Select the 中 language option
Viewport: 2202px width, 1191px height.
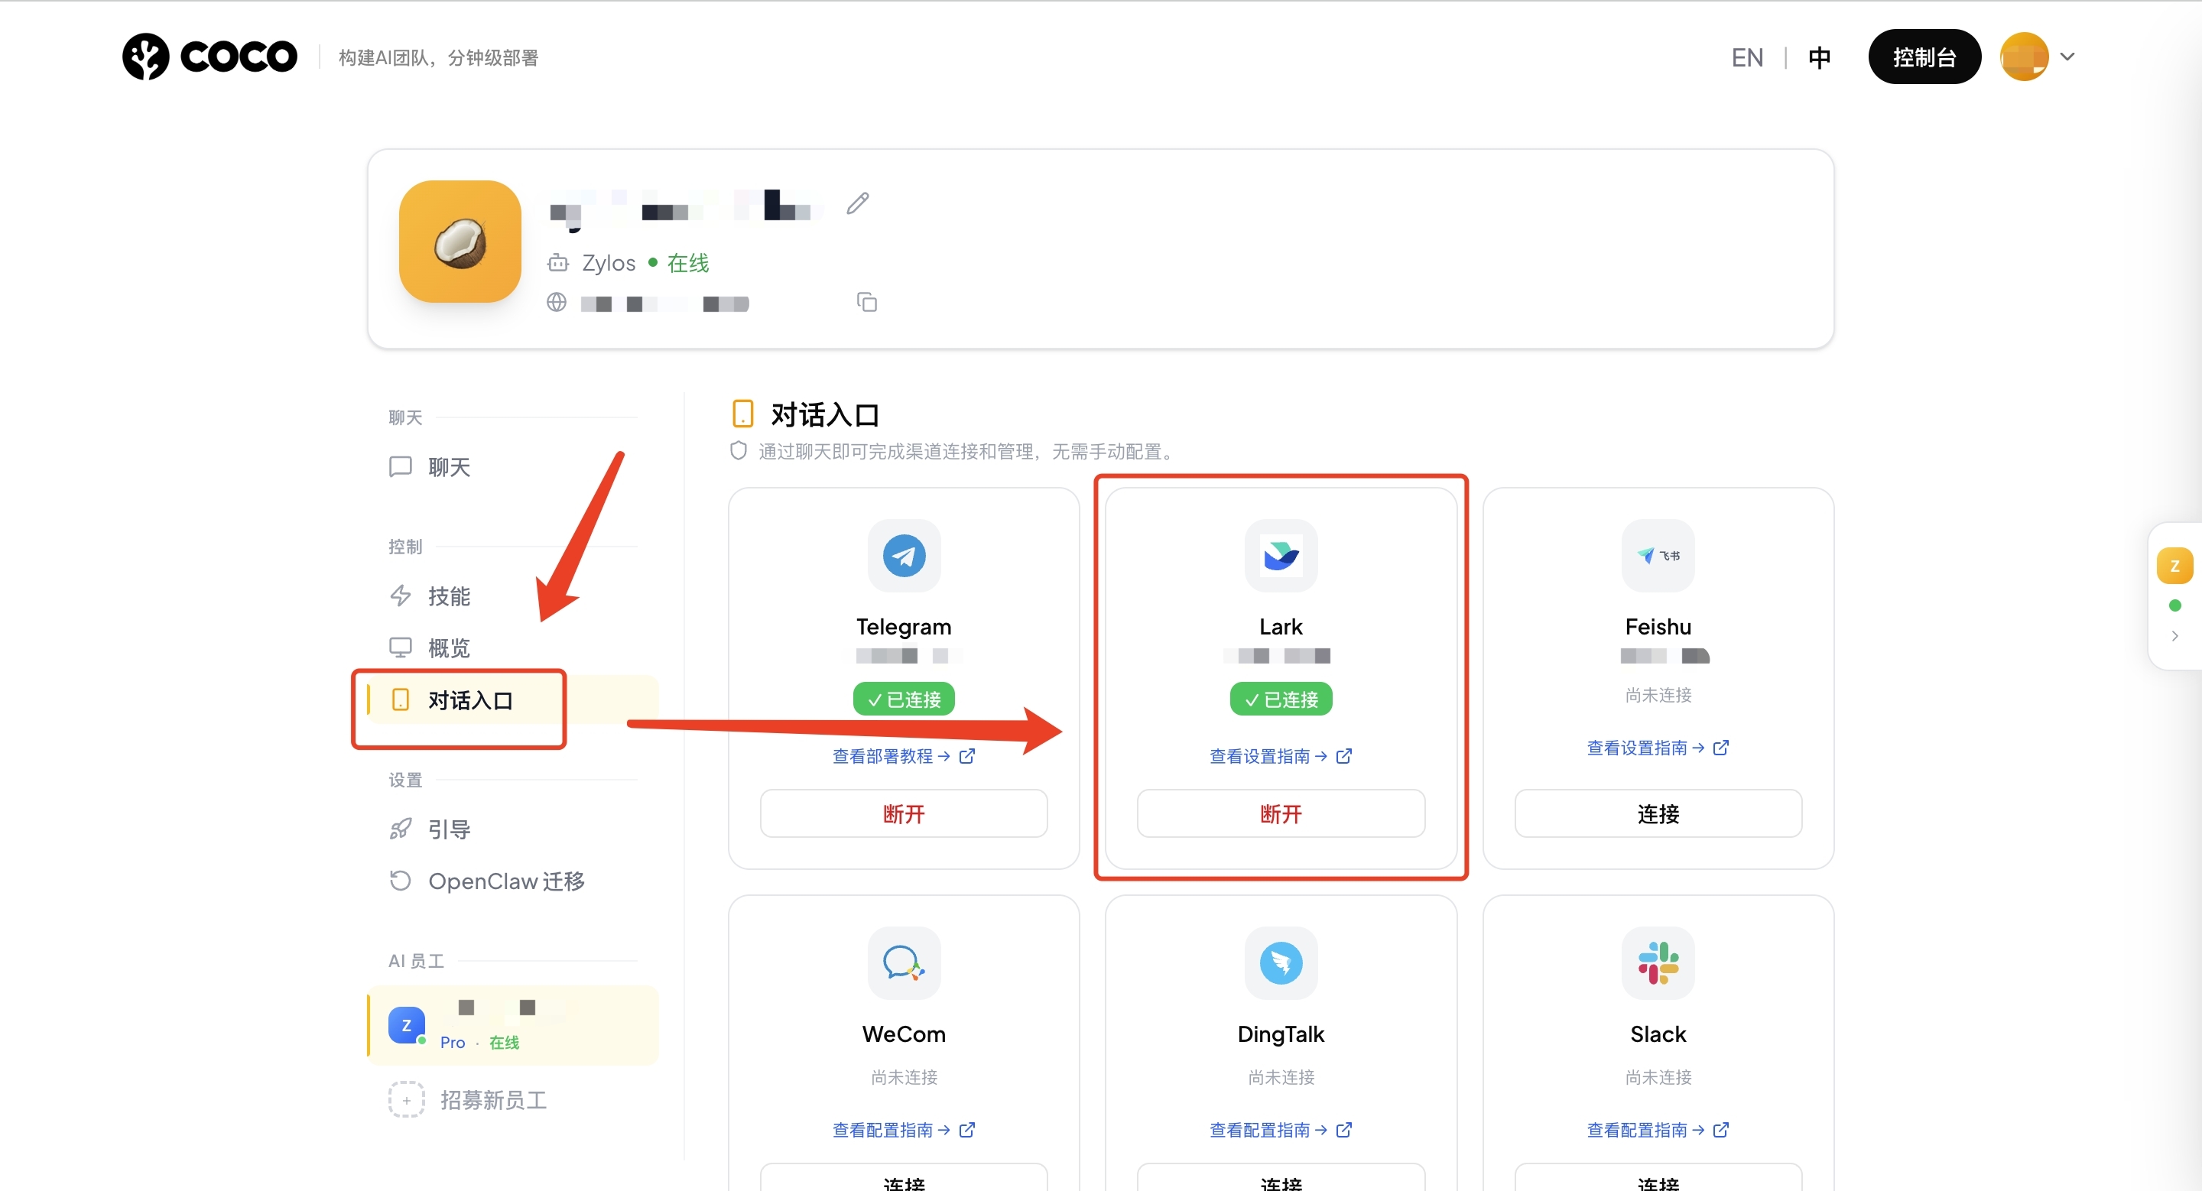(x=1819, y=57)
